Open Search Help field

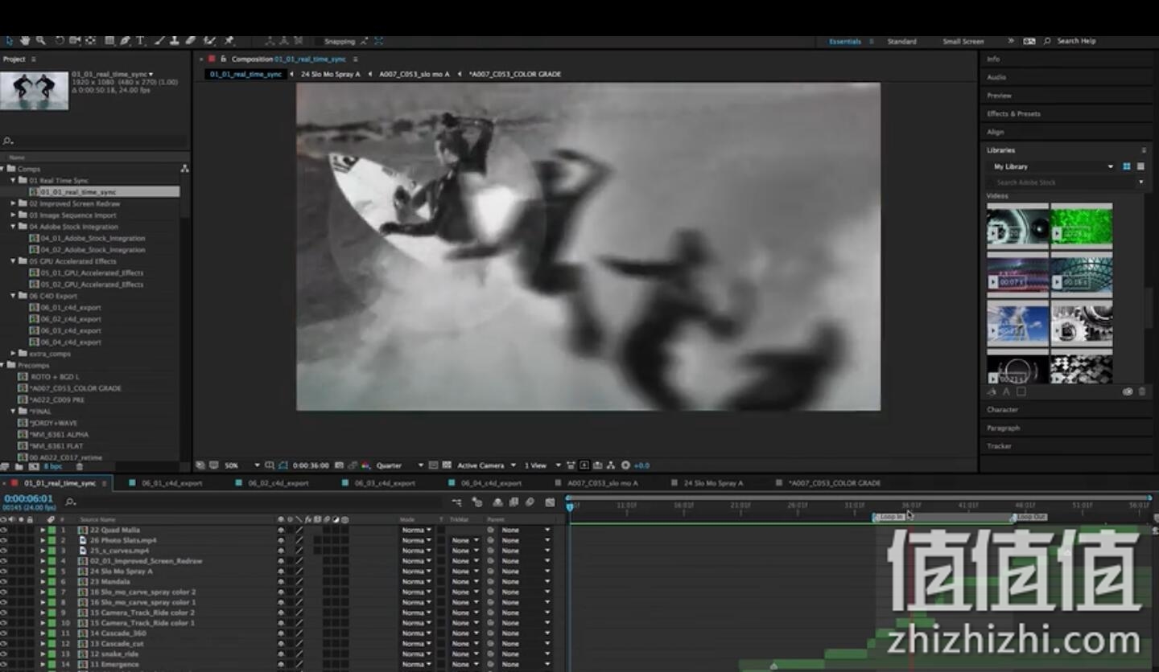click(x=1077, y=41)
